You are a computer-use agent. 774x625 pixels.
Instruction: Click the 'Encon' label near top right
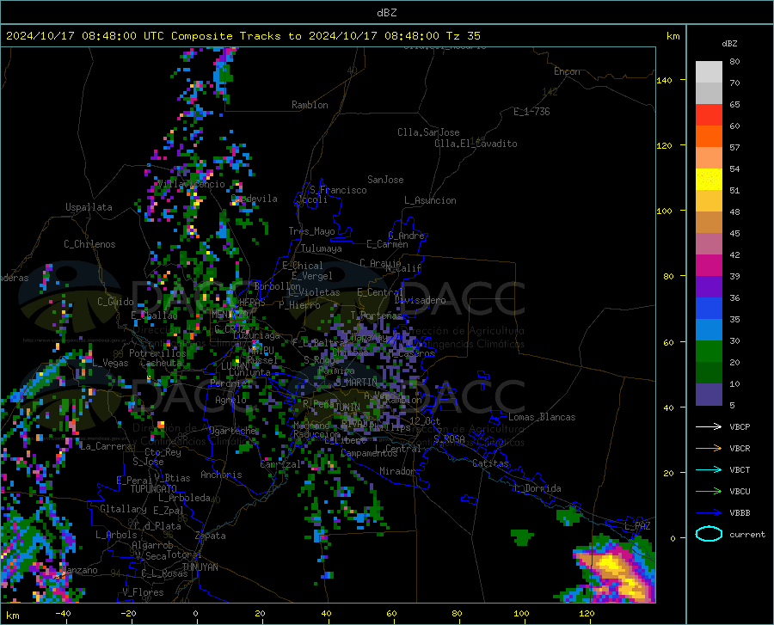pos(567,71)
